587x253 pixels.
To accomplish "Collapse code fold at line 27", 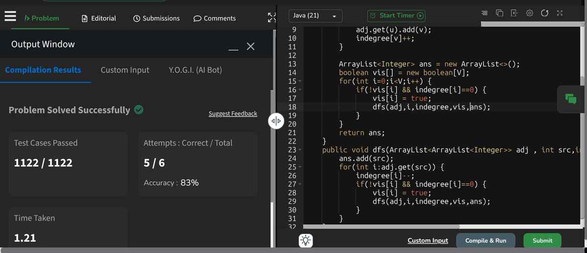I will (299, 185).
